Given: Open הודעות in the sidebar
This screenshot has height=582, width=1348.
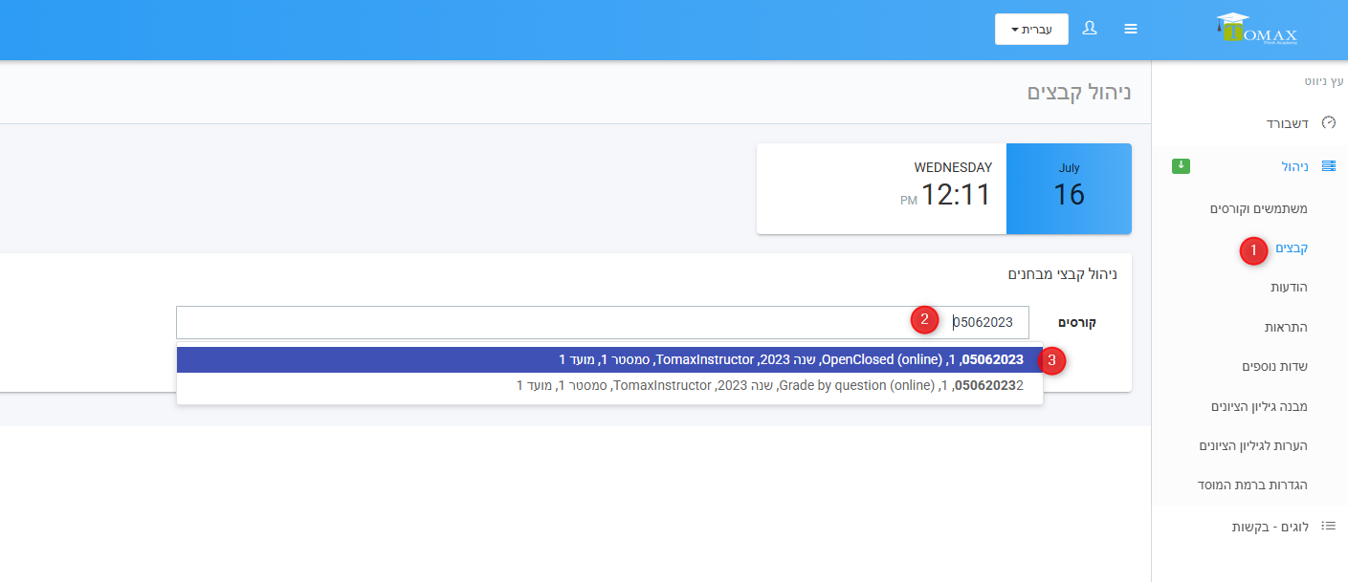Looking at the screenshot, I should 1289,288.
